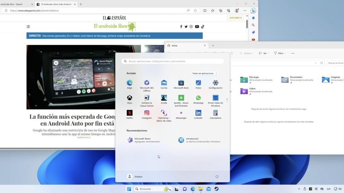Screen dimensions: 344x193
Task: Open File Explorer from the taskbar
Action: click(x=201, y=189)
